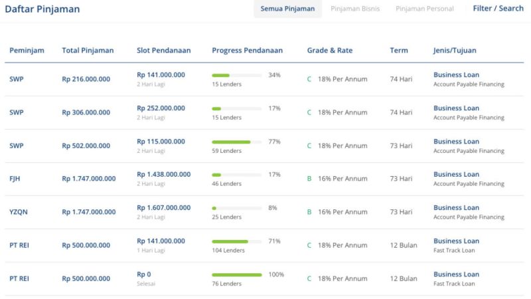Click the Rp 115.000.000 funding slot
The image size is (531, 299).
pos(161,142)
